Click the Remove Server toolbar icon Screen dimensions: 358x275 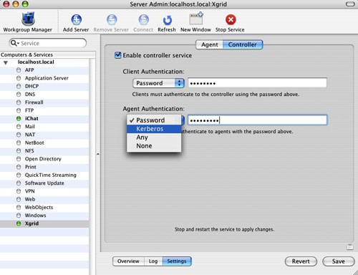tap(112, 20)
